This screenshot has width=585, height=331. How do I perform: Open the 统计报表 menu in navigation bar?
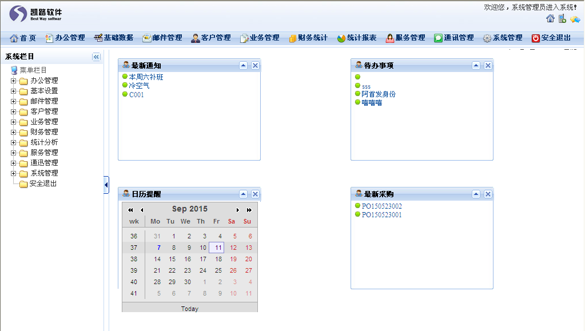pyautogui.click(x=357, y=38)
